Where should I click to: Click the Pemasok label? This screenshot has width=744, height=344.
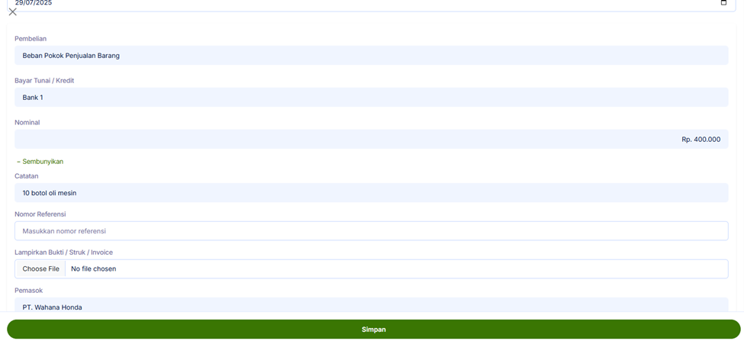[x=29, y=291]
